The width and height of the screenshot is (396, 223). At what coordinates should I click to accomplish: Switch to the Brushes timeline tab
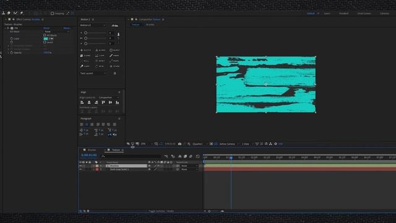92,150
